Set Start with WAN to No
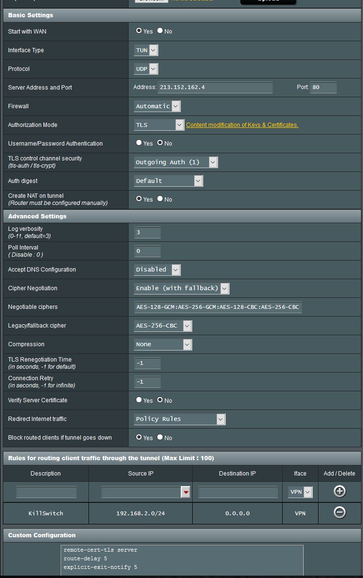Image resolution: width=363 pixels, height=578 pixels. pyautogui.click(x=160, y=31)
